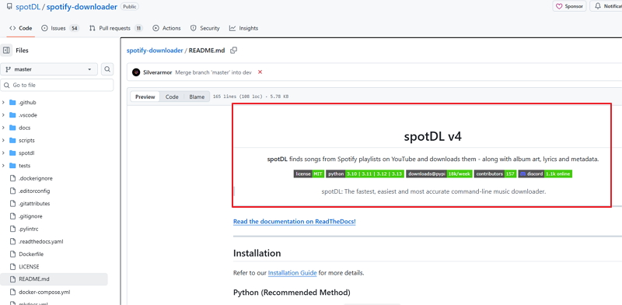Open the spotify-downloader repository title link
This screenshot has height=305, width=622.
82,7
